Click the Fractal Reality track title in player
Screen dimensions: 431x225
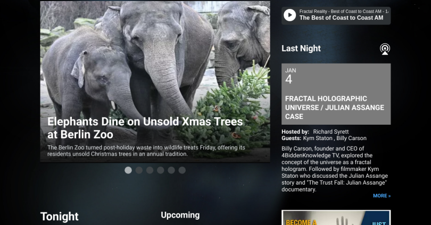point(344,11)
